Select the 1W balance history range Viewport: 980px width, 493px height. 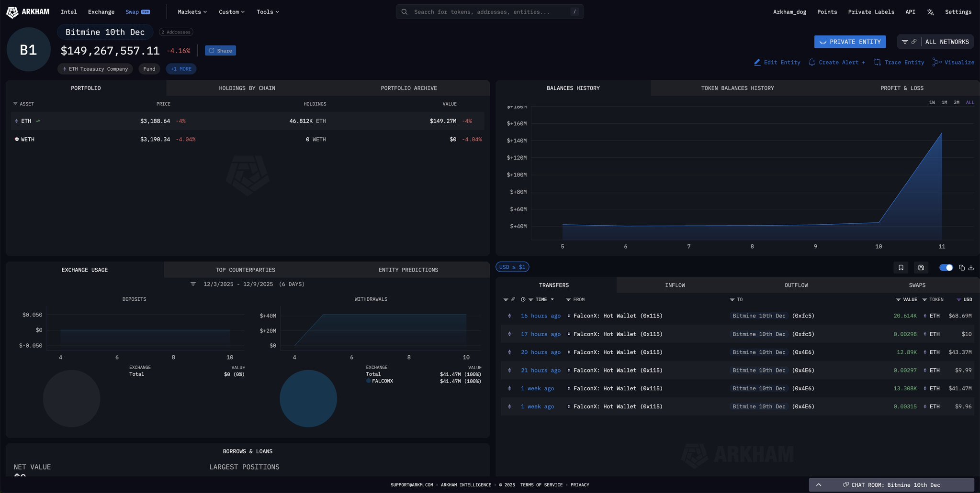[x=932, y=102]
